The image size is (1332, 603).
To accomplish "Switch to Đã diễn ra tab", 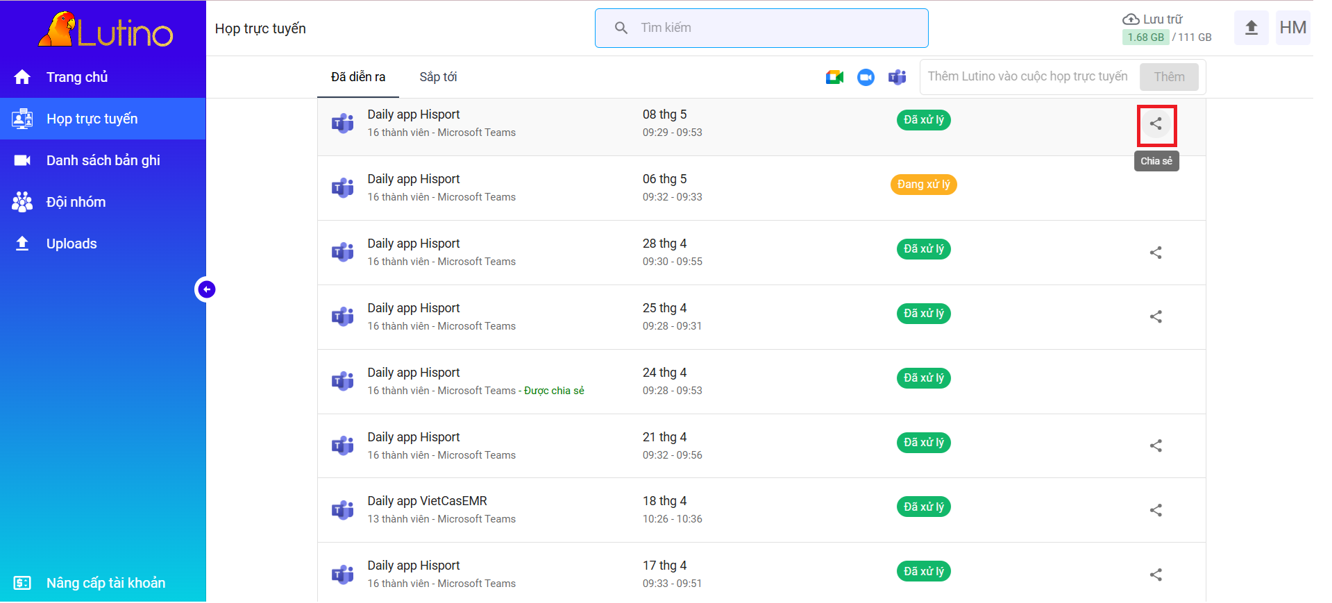I will coord(358,77).
